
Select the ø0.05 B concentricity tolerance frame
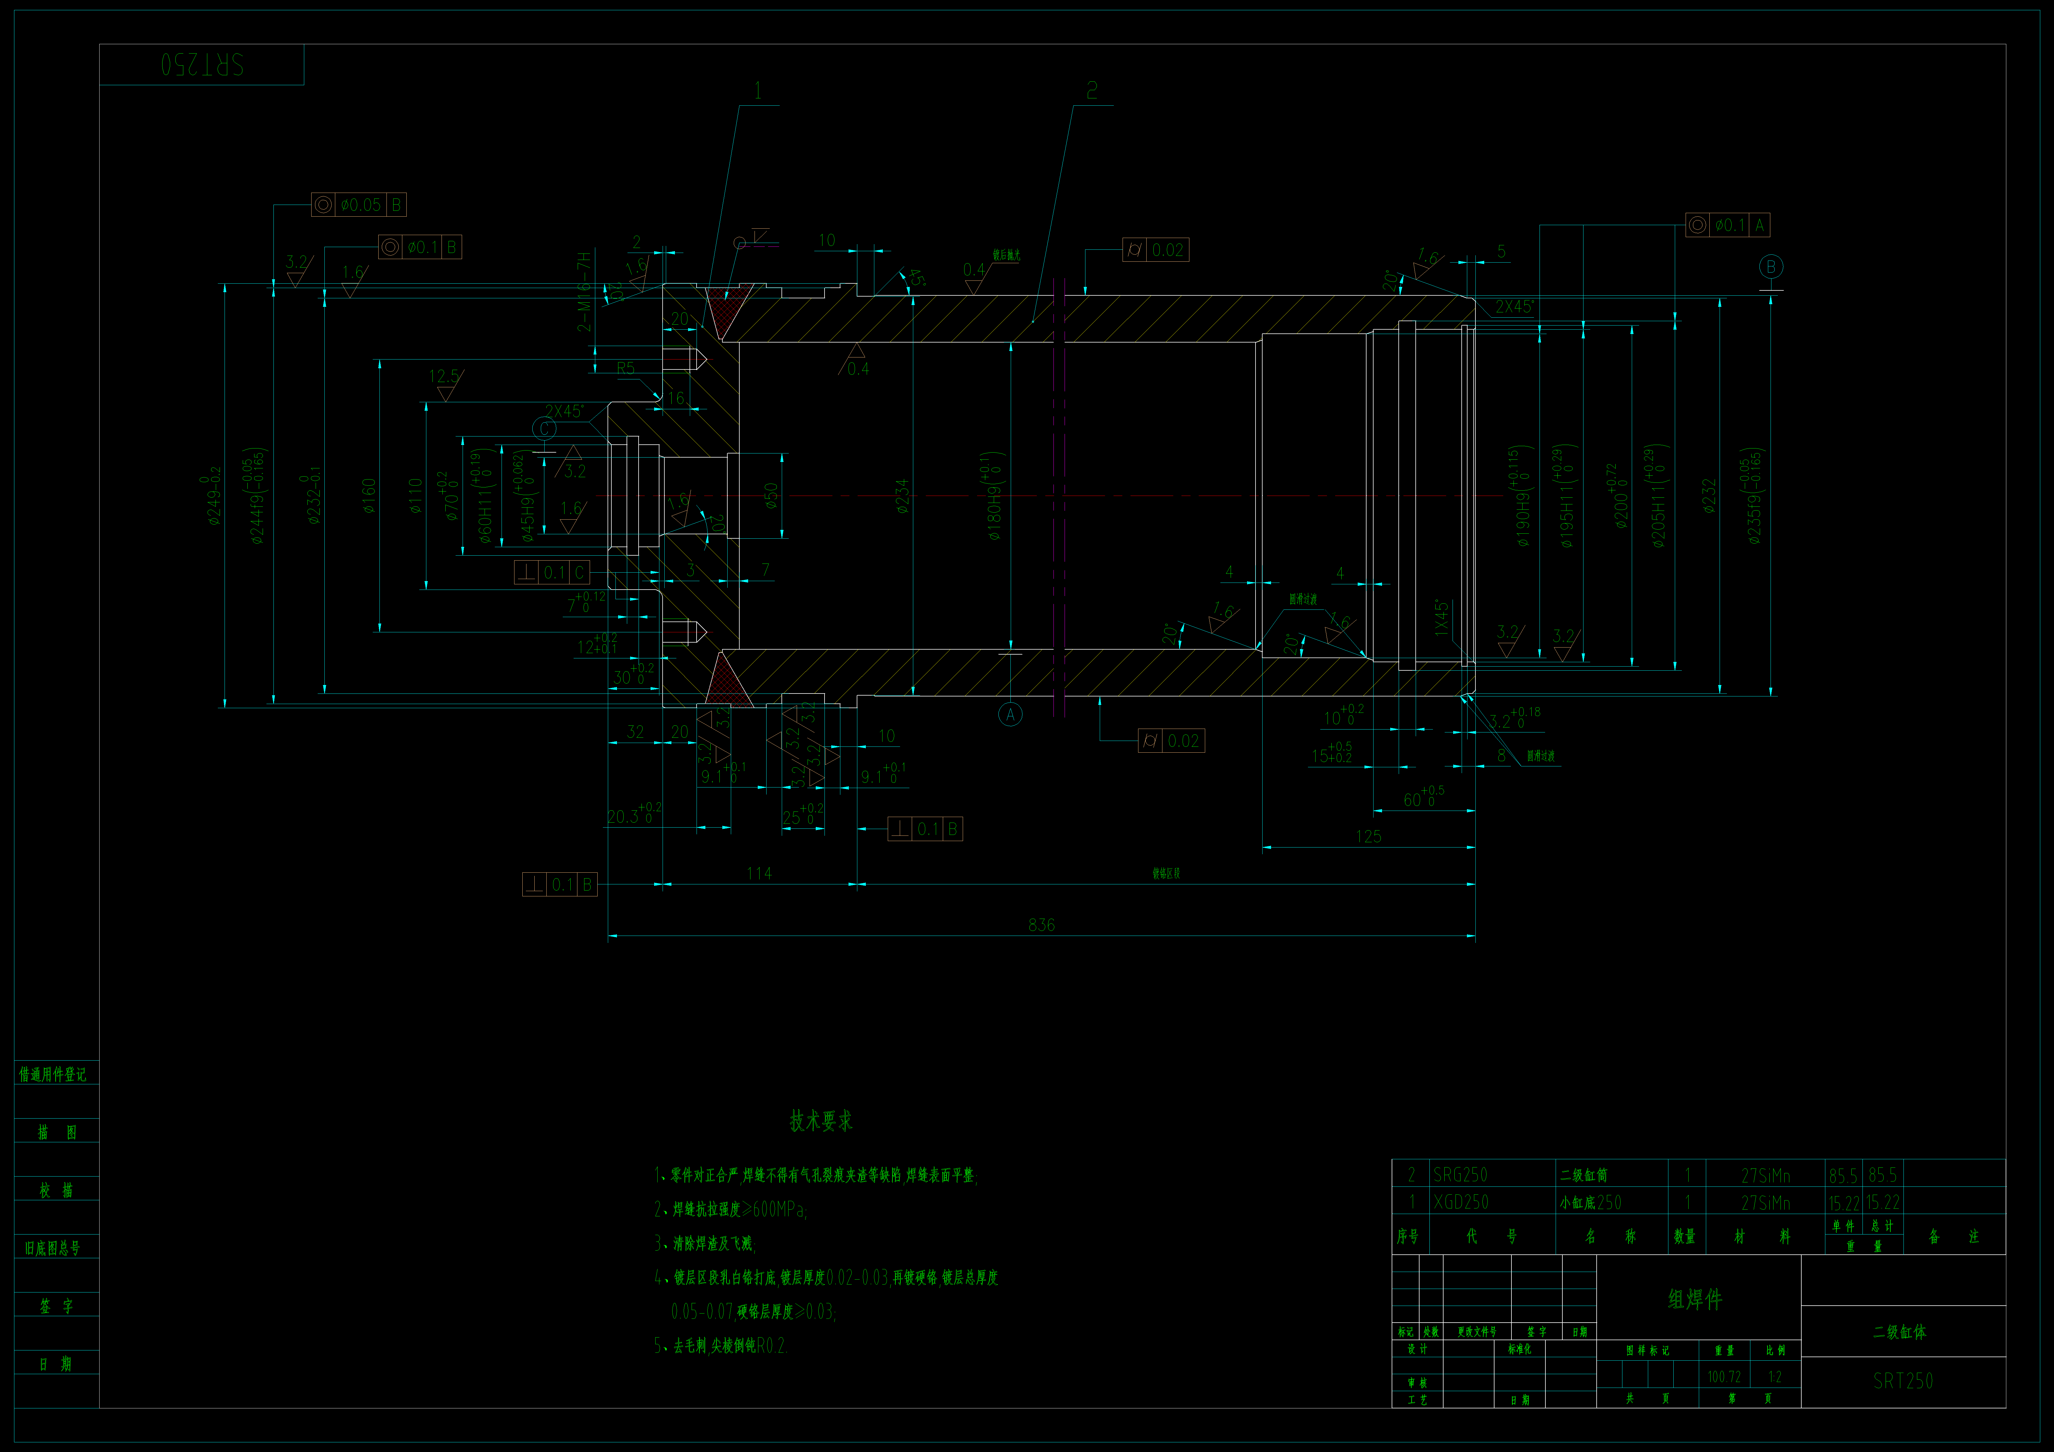[x=359, y=205]
